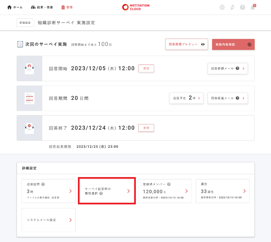Open システムメール設定 card

coord(49,220)
